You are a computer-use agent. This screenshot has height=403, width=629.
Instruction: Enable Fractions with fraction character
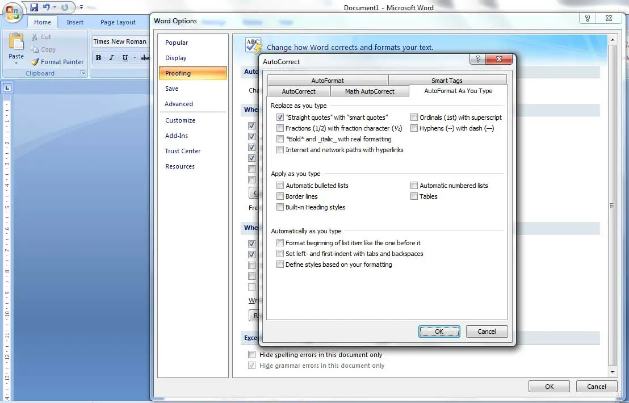point(280,128)
